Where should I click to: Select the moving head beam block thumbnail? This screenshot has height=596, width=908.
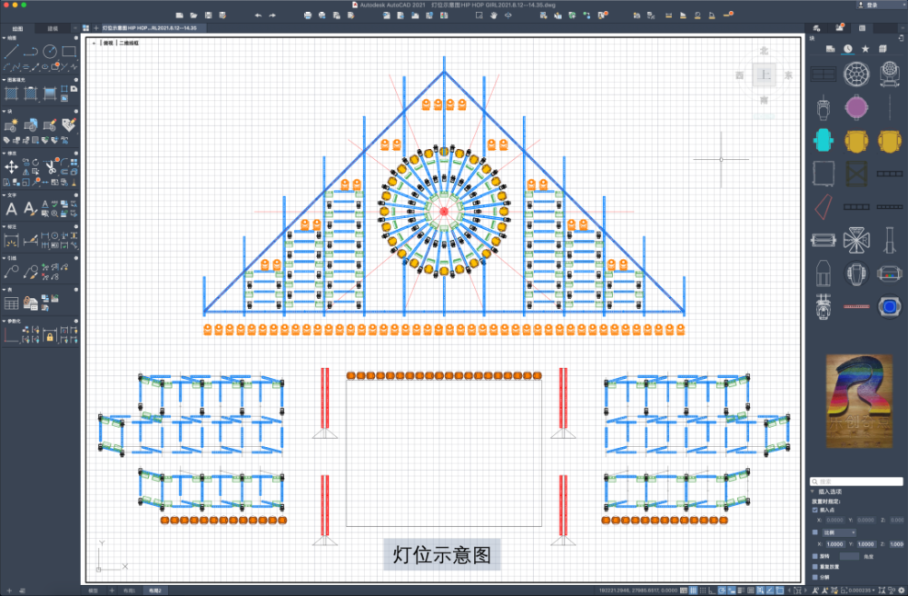tap(890, 74)
